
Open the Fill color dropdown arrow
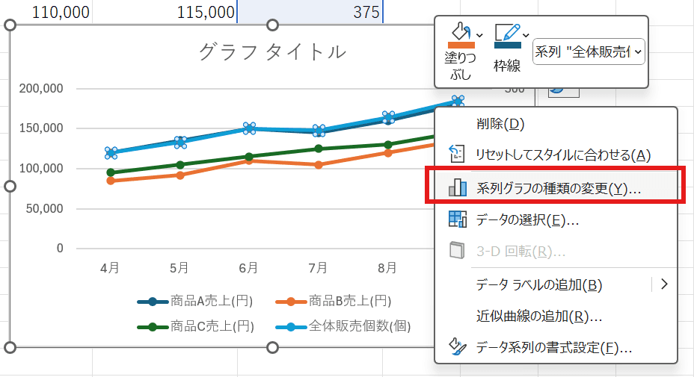pyautogui.click(x=479, y=34)
